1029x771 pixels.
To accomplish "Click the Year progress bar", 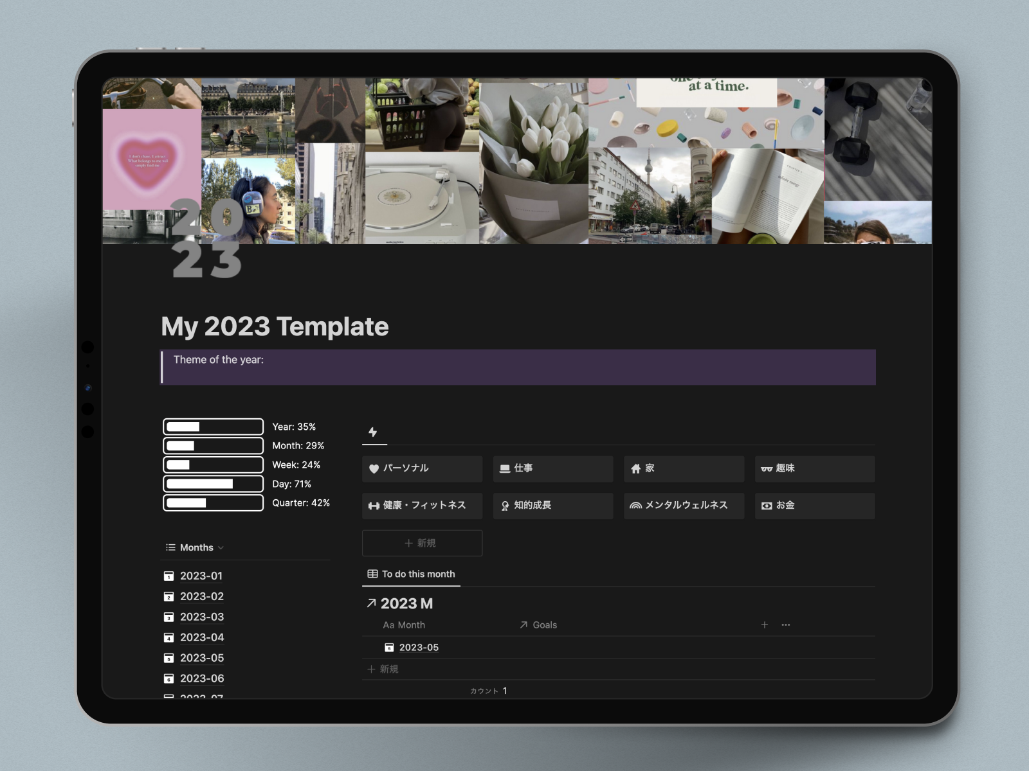I will tap(213, 427).
